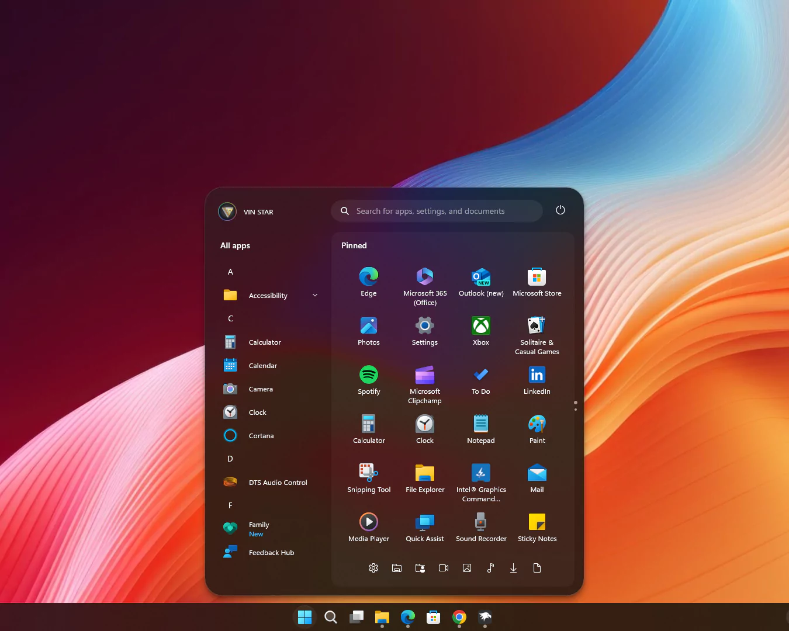Open the Videos folder shortcut

(x=444, y=568)
